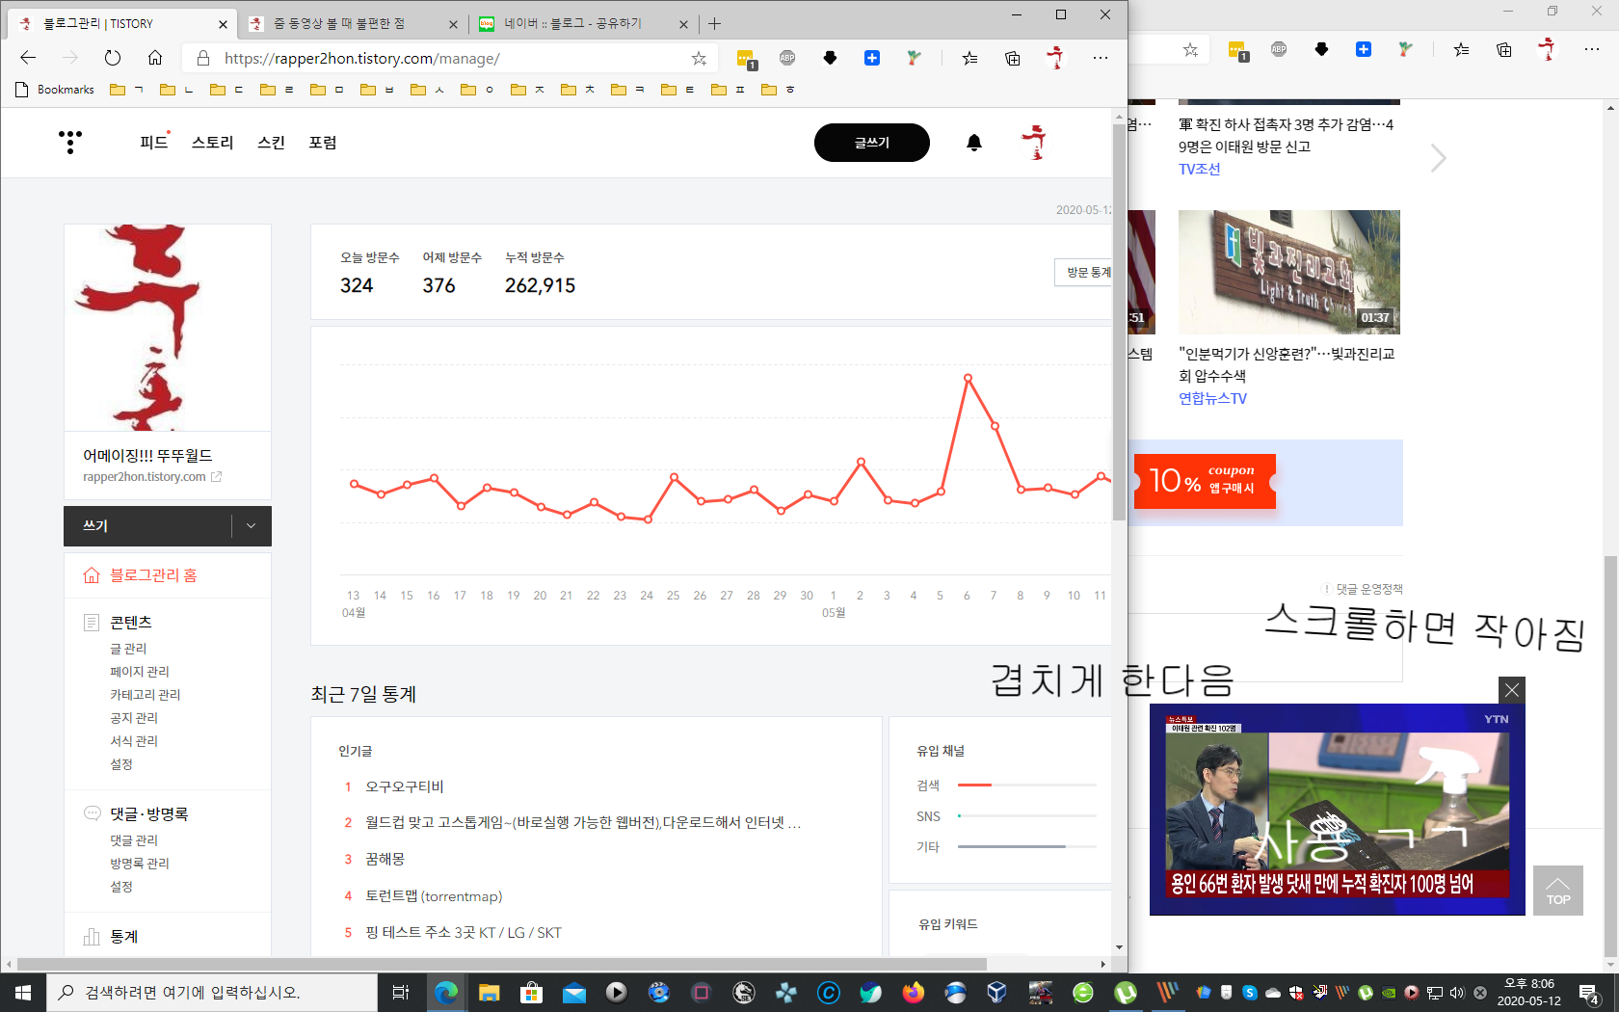The width and height of the screenshot is (1619, 1012).
Task: Click the Tistory dots logo
Action: coord(70,143)
